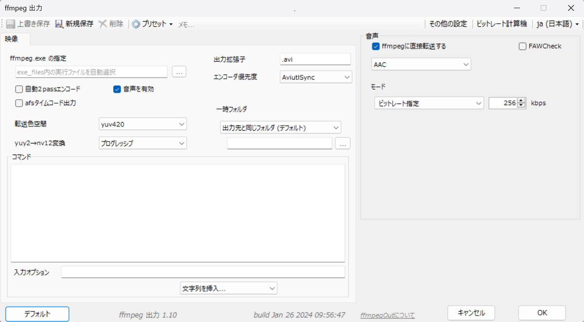Open the ビットレート計算機 calculator
This screenshot has width=584, height=322.
501,24
